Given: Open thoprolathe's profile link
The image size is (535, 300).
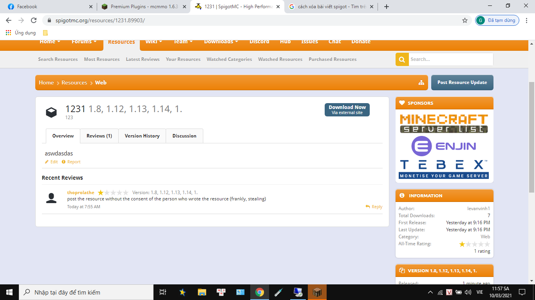Looking at the screenshot, I should coord(81,193).
